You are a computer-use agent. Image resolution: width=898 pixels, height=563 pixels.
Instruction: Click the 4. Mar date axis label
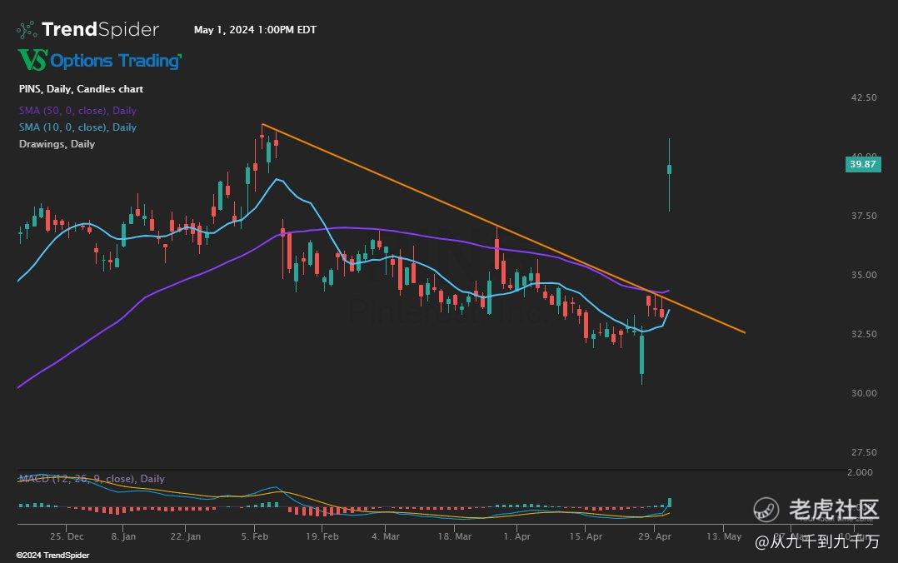click(386, 536)
